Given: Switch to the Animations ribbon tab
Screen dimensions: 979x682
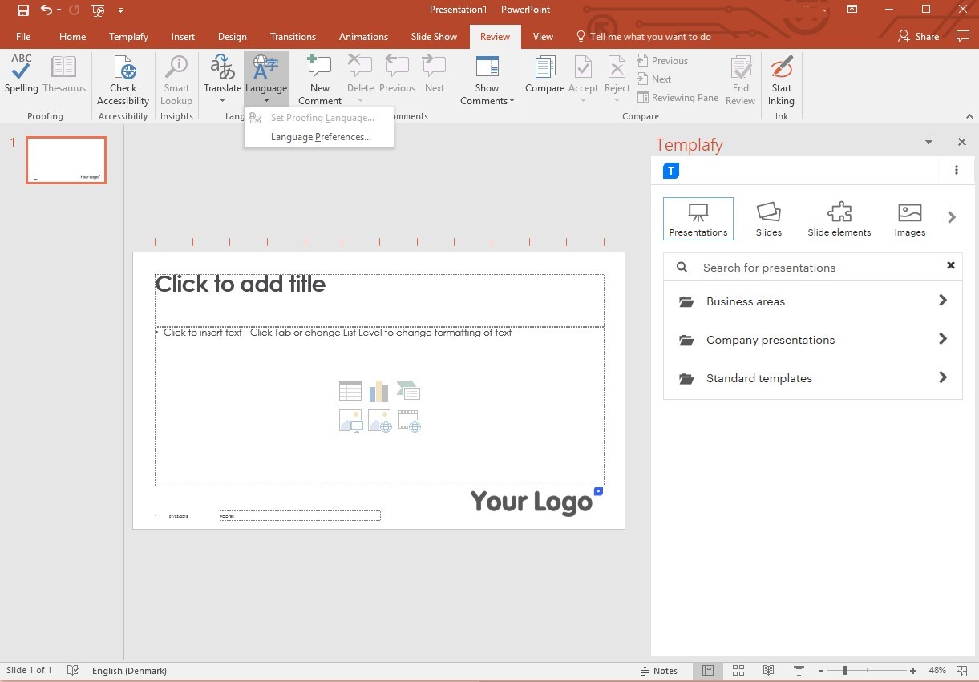Looking at the screenshot, I should 363,36.
